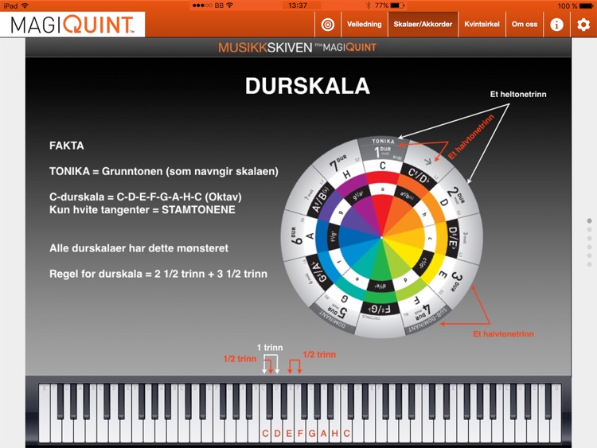Tap the MagiQuint logo
Viewport: 597px width, 448px height.
pos(72,25)
